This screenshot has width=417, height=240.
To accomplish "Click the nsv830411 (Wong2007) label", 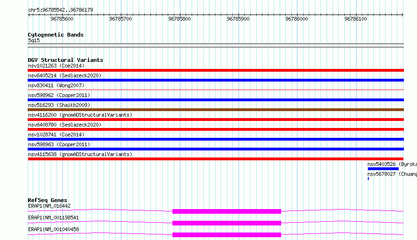I will 56,85.
